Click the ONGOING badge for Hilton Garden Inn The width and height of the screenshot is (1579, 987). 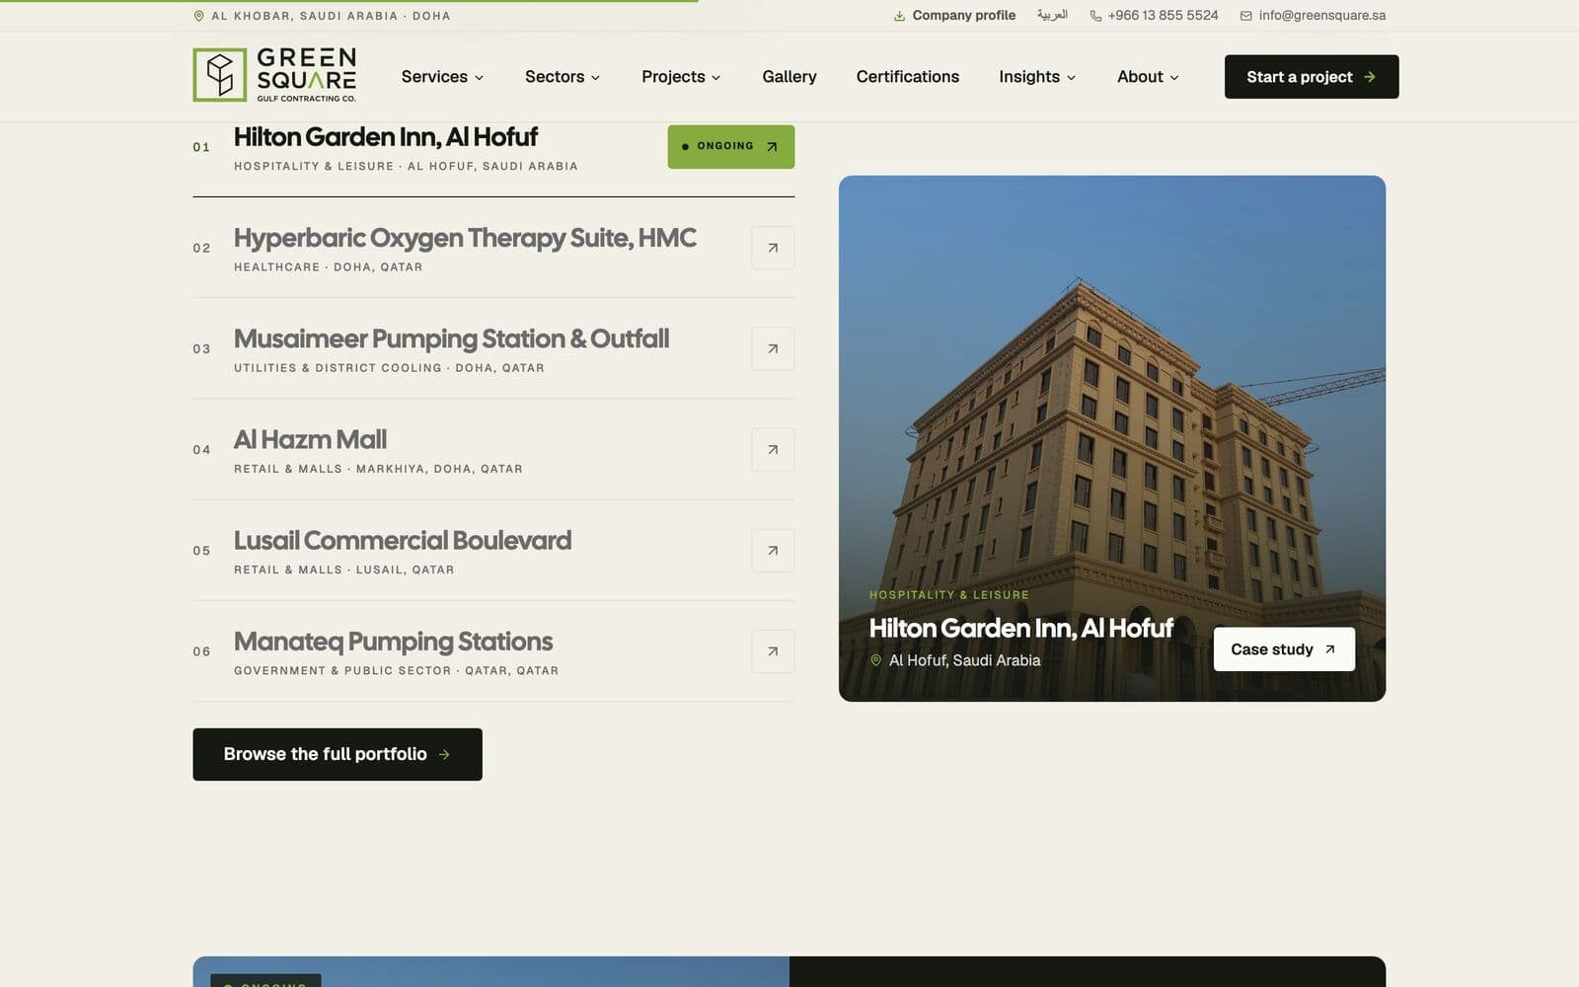[731, 146]
